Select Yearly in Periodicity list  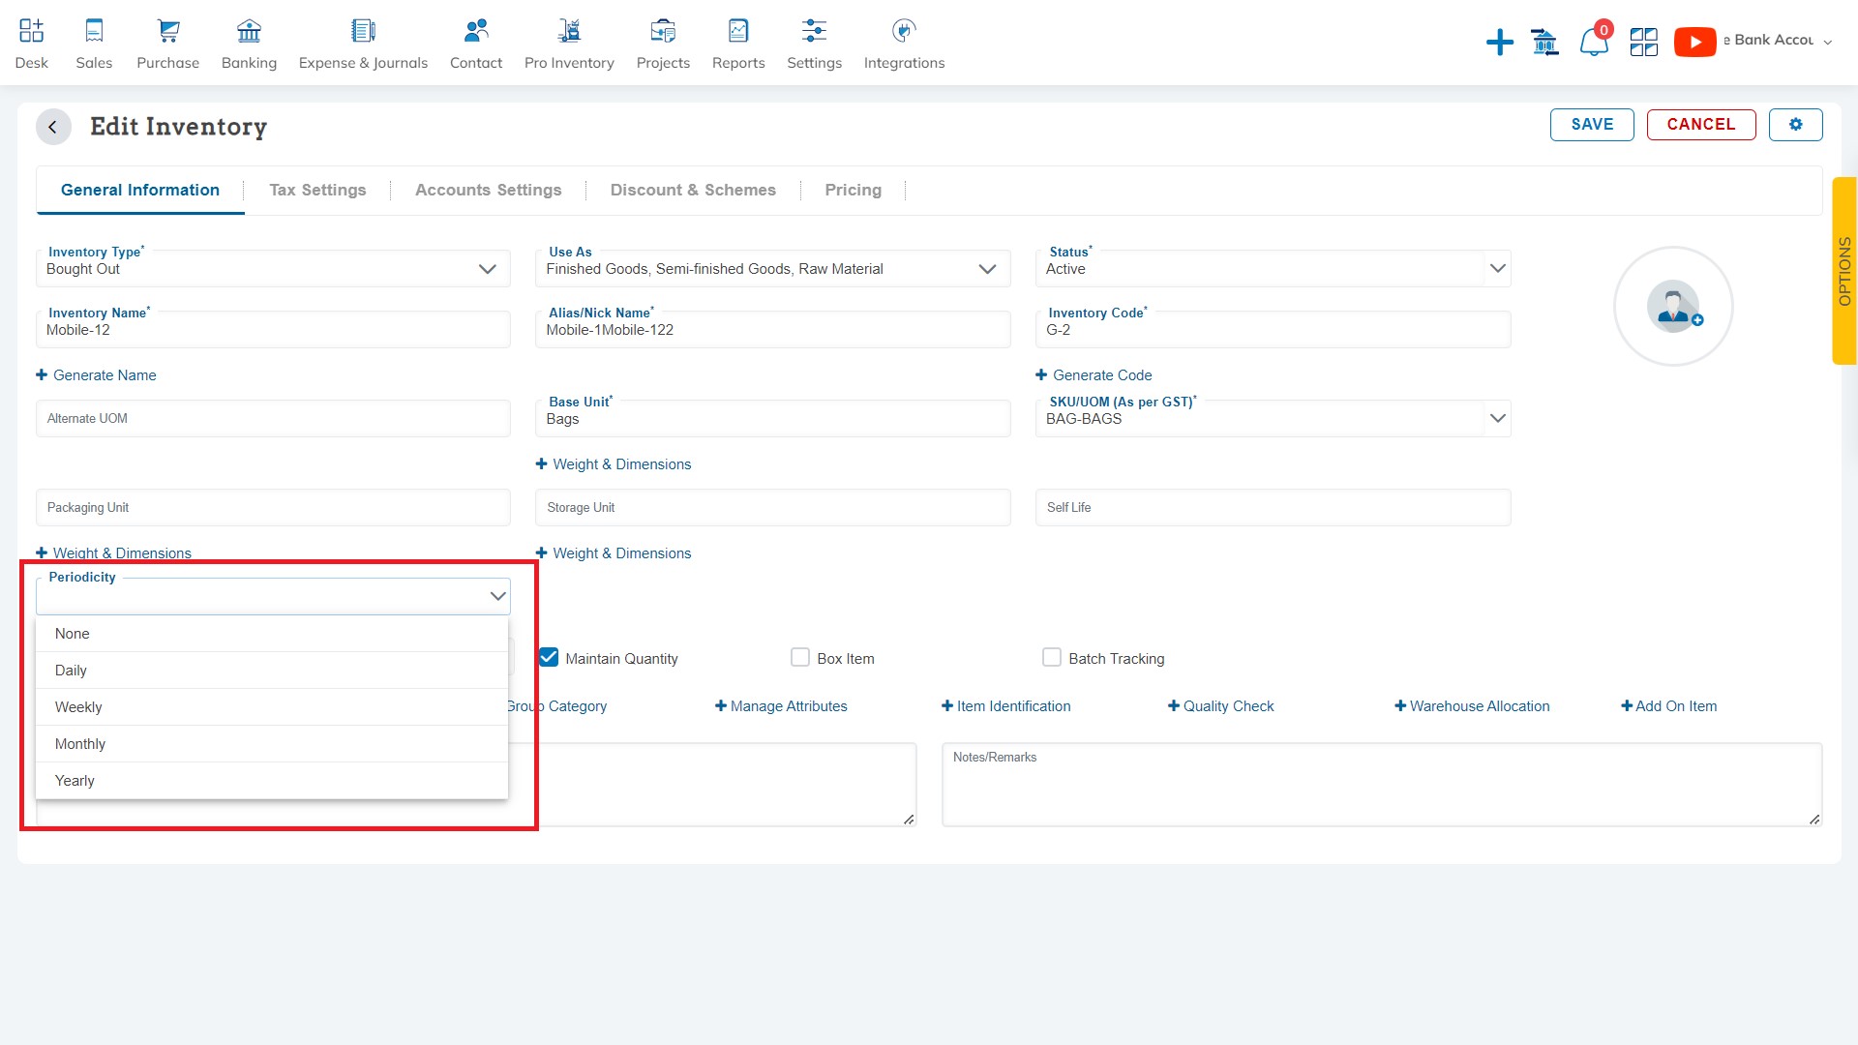272,781
